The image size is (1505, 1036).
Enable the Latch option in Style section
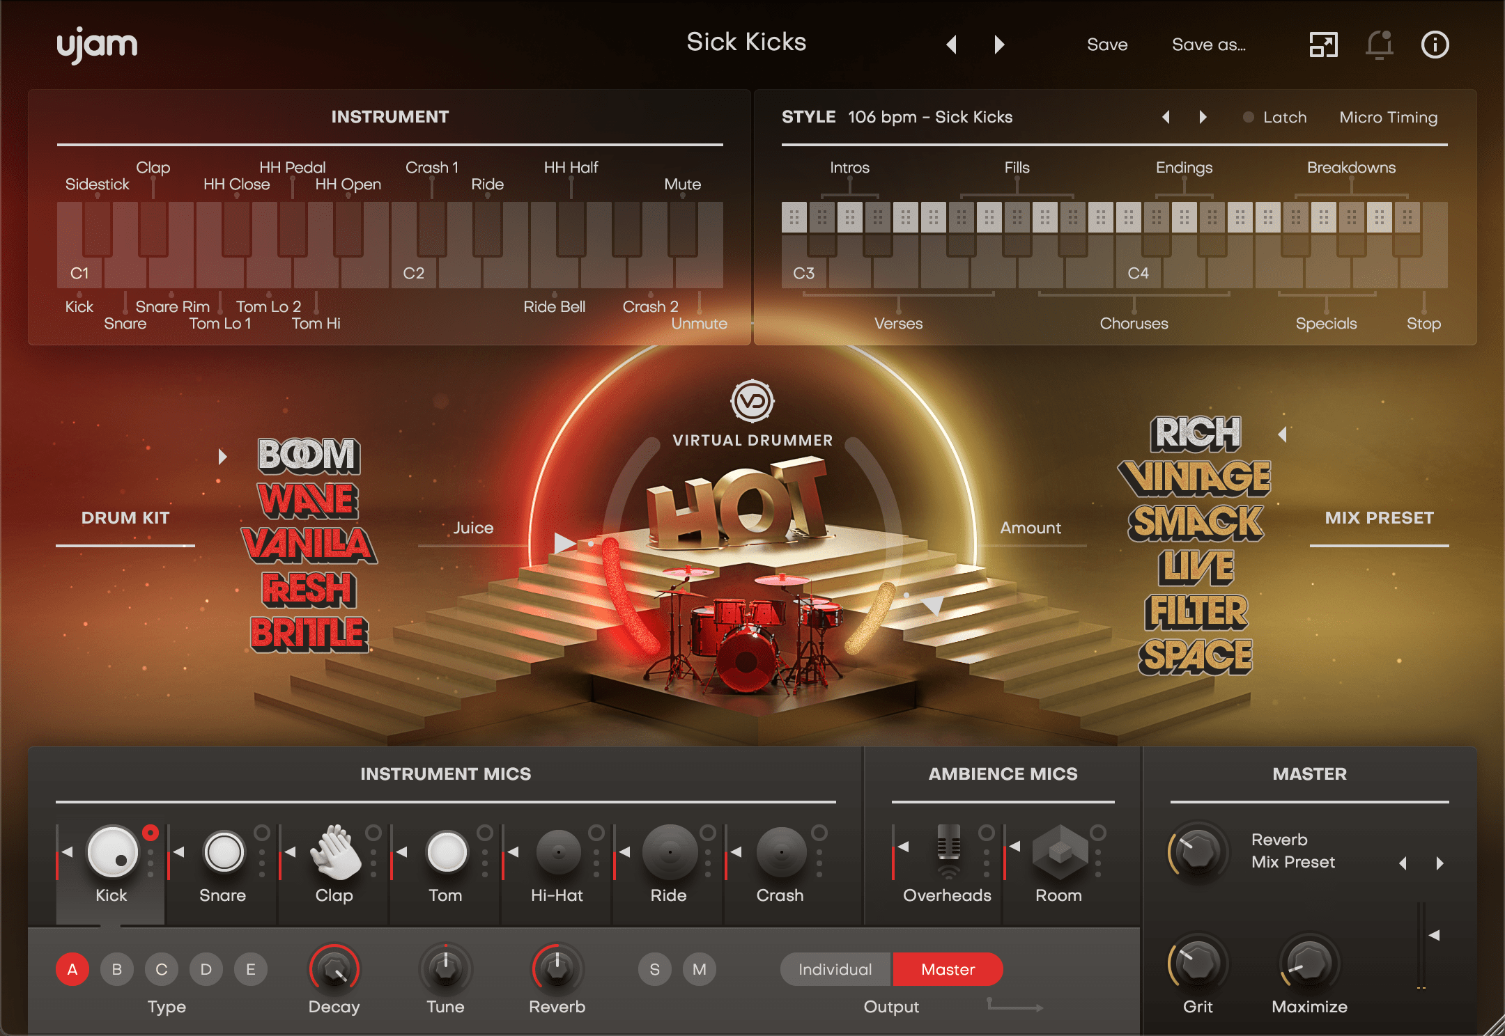(1249, 117)
